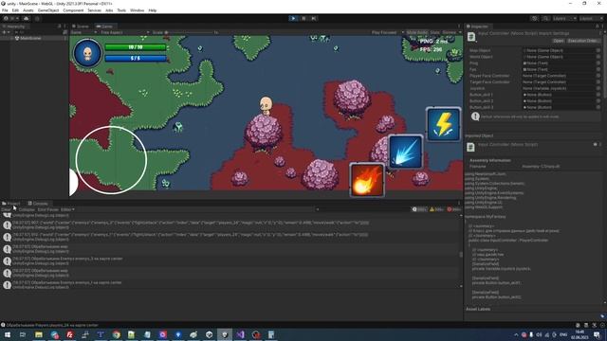Click the ice shard skill button

tap(405, 152)
